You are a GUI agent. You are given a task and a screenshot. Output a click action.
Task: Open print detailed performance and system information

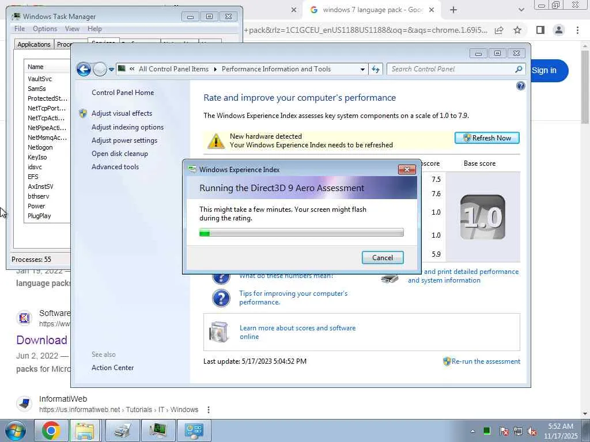pyautogui.click(x=463, y=276)
